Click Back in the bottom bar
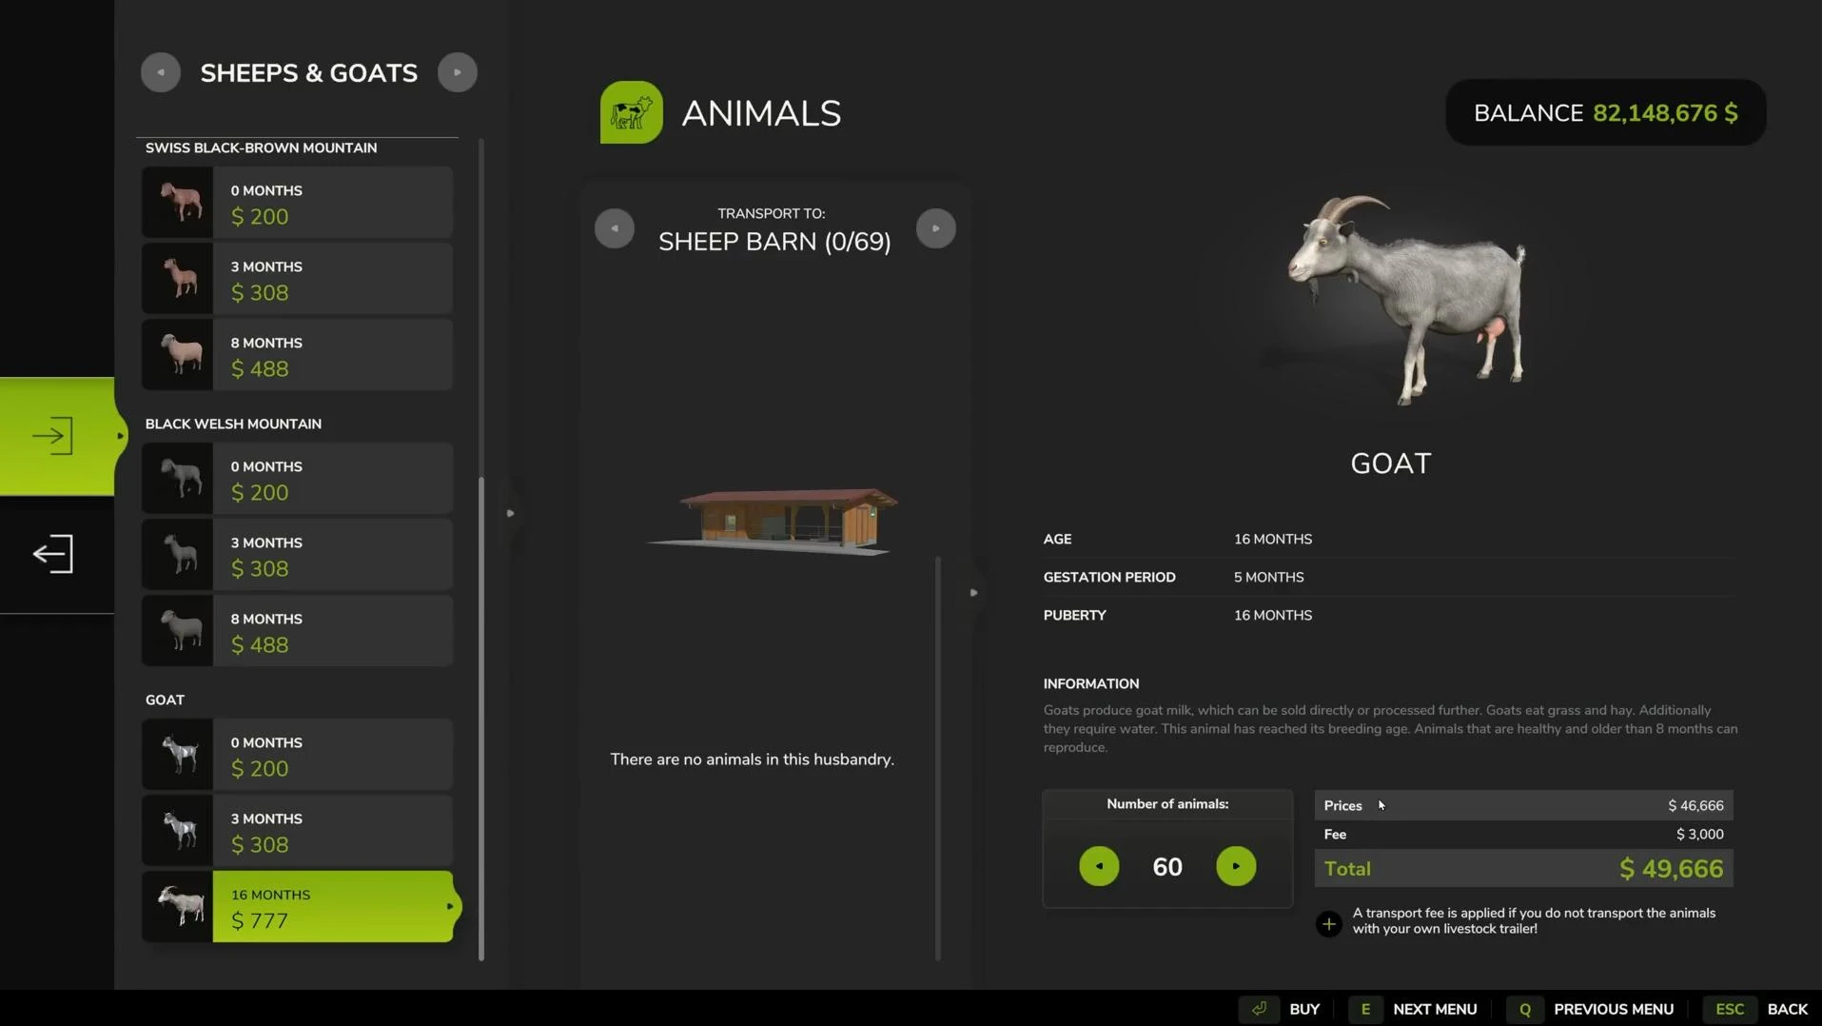 [x=1788, y=1009]
